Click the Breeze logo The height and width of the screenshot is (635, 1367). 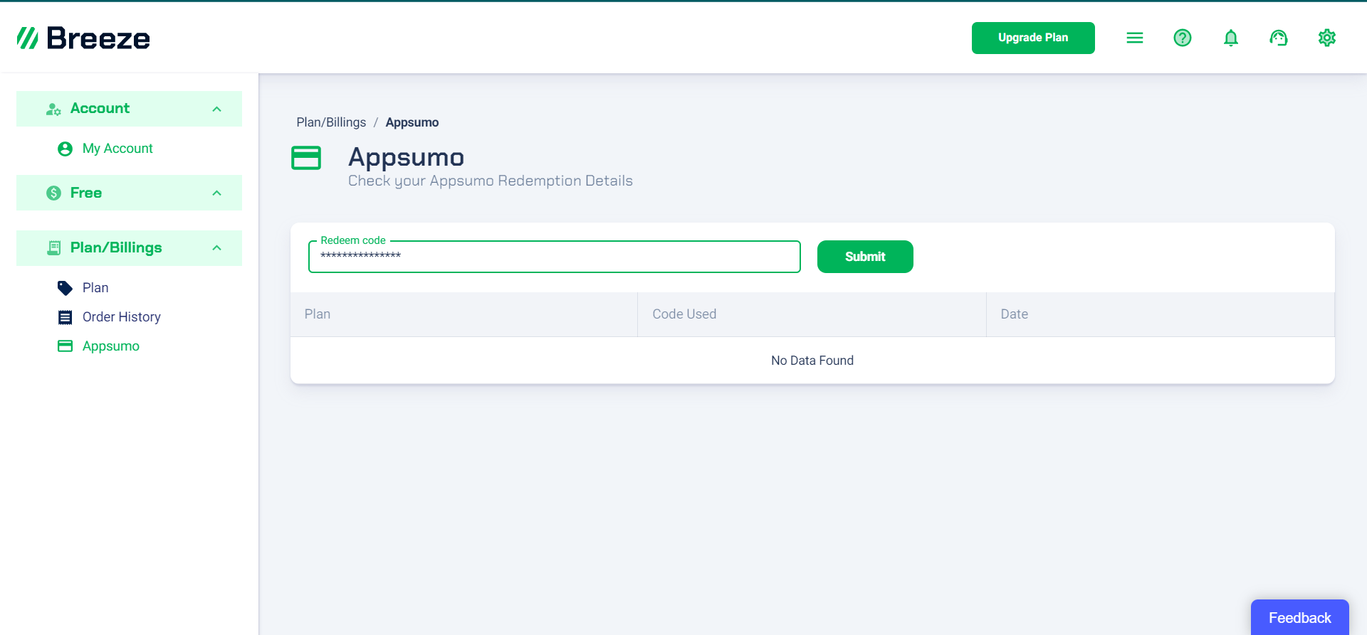[x=83, y=38]
